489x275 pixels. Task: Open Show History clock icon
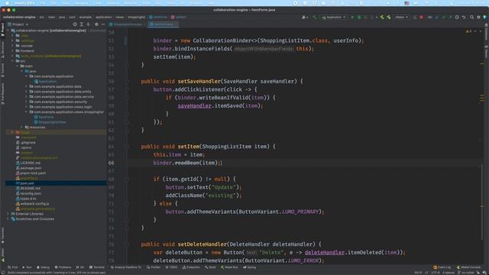coord(457,17)
